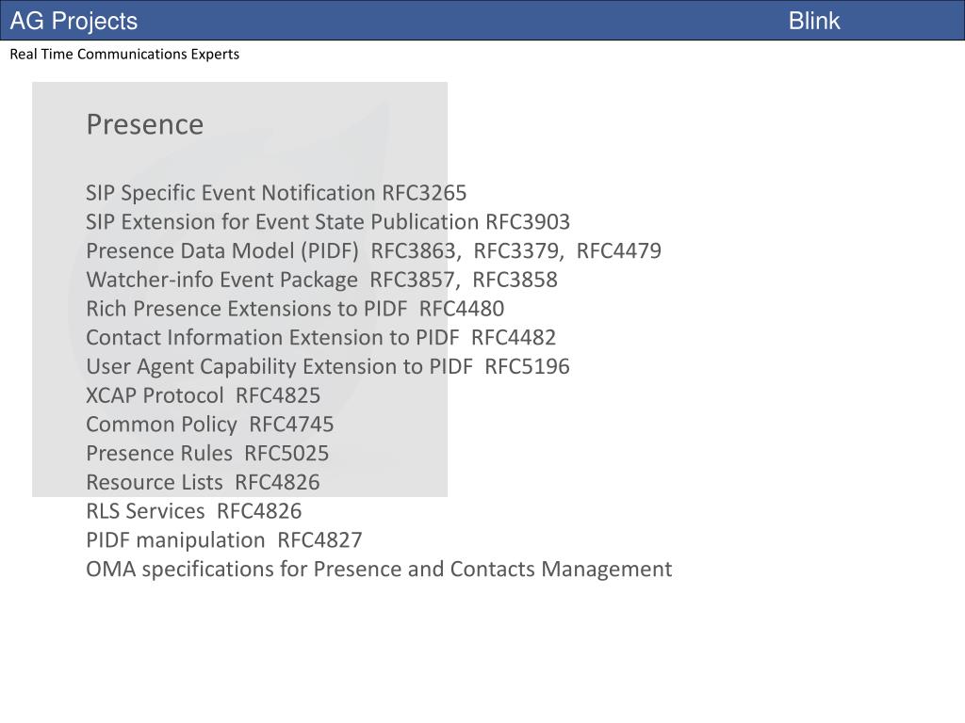Select PIDF manipulation RFC4827 line
965x723 pixels.
click(x=224, y=539)
